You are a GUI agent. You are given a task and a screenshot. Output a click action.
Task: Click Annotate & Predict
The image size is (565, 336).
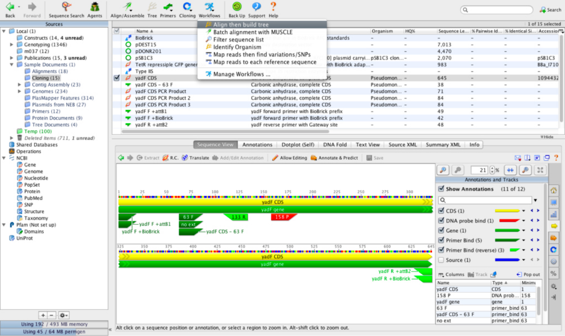334,158
